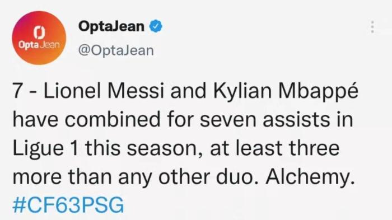This screenshot has width=392, height=220.
Task: Click the white Opta logo glyph in avatar
Action: [x=39, y=33]
